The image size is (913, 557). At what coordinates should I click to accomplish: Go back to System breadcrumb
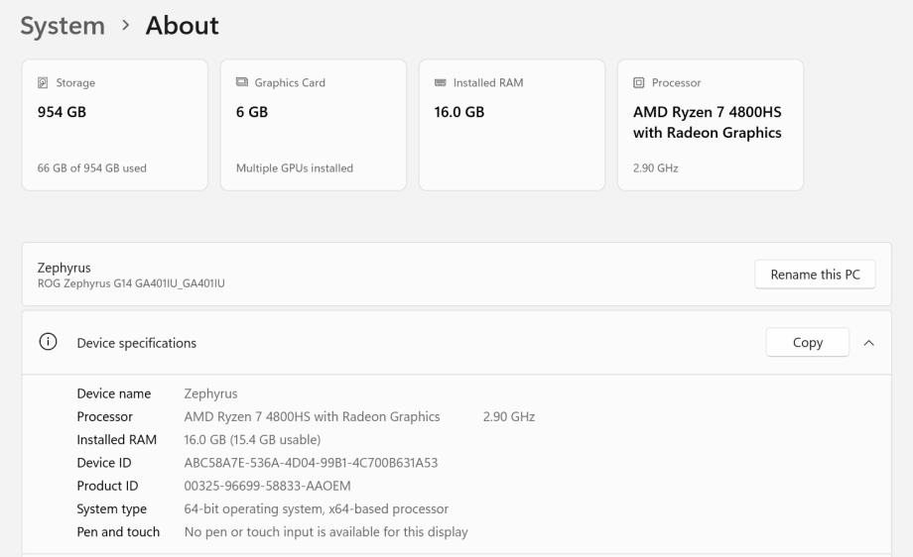(63, 26)
